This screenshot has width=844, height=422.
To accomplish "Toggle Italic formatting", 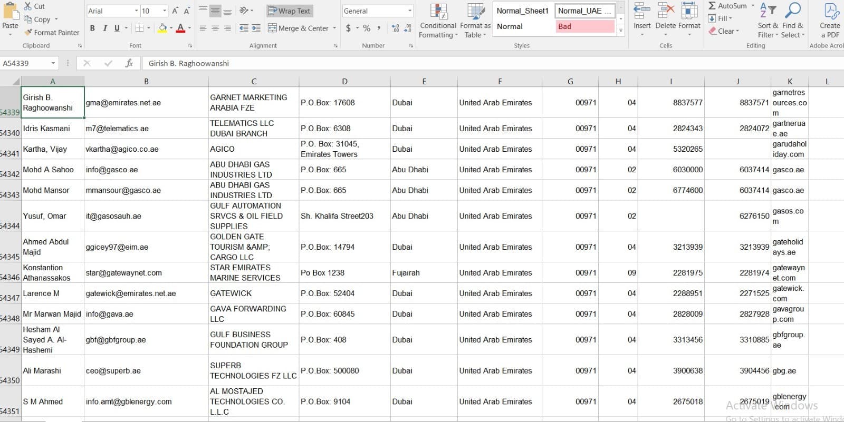I will 104,28.
